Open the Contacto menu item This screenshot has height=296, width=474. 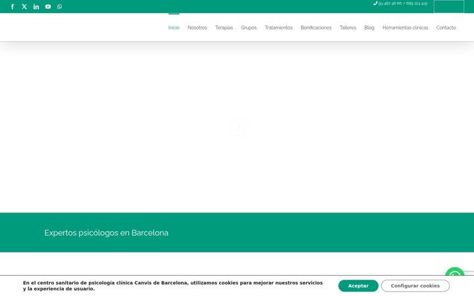446,28
